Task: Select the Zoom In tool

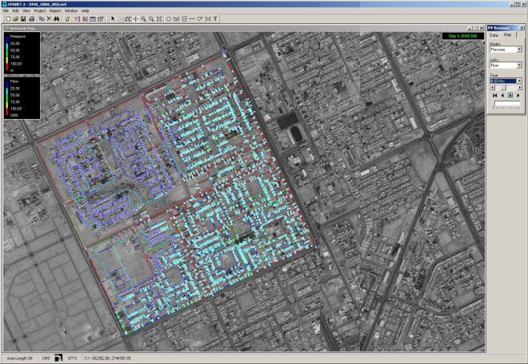Action: 143,18
